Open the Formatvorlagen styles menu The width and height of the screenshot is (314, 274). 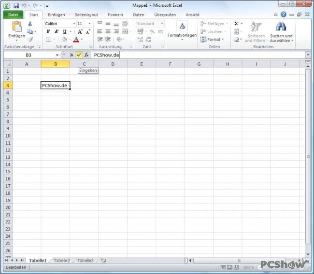(182, 30)
